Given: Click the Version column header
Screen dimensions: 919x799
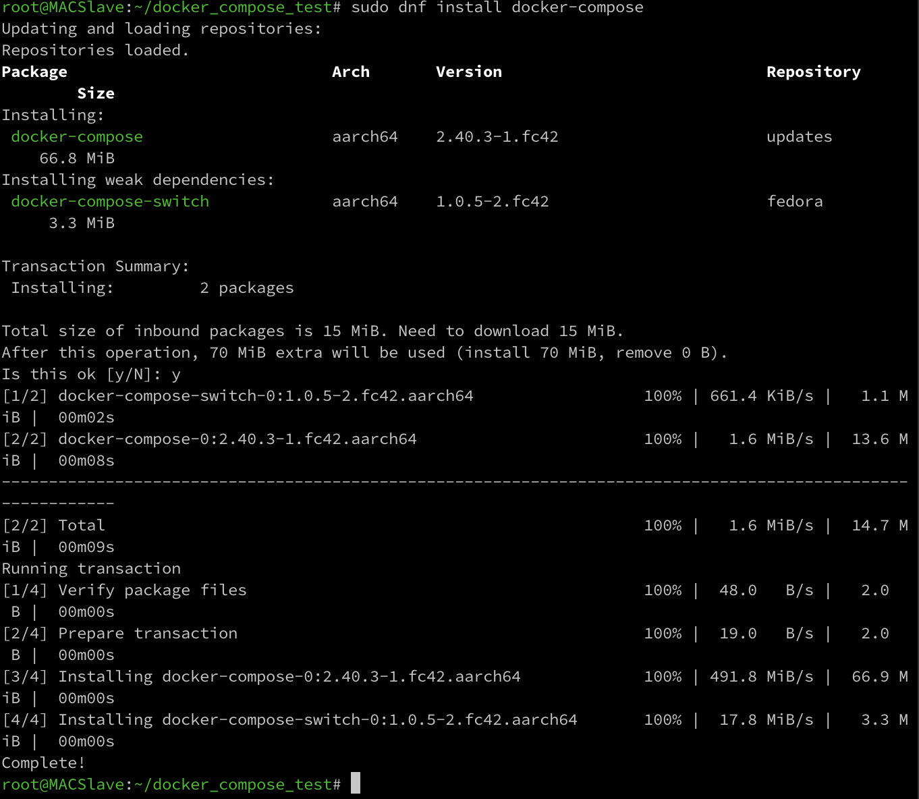Looking at the screenshot, I should [x=469, y=72].
